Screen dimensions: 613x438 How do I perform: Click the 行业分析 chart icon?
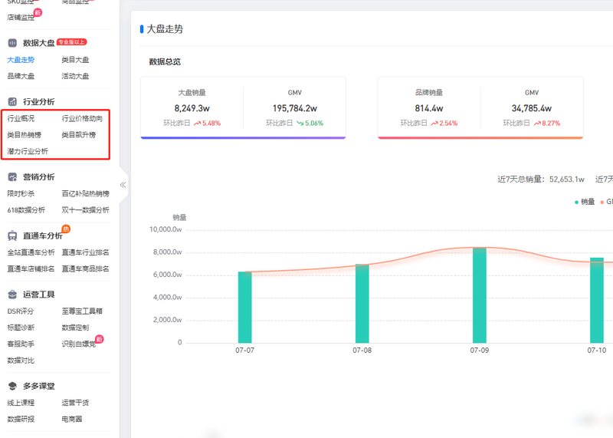[x=12, y=102]
